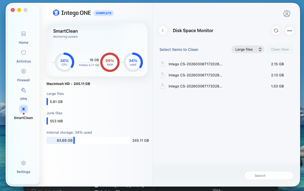Image resolution: width=304 pixels, height=191 pixels.
Task: Select the Intego CS file name sized 2.13 GB
Action: pyautogui.click(x=195, y=75)
